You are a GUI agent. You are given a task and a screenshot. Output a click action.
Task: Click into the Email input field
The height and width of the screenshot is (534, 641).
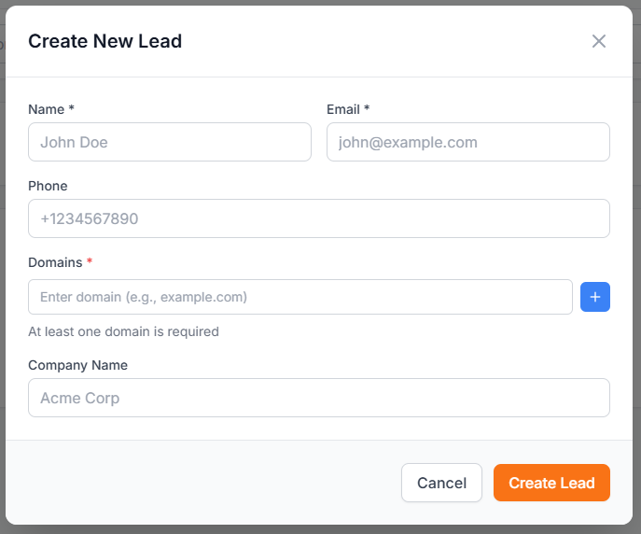click(467, 142)
